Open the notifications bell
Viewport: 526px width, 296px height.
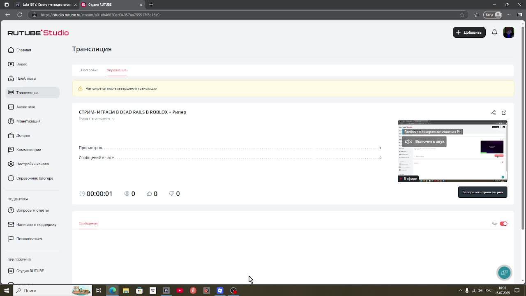pos(494,32)
